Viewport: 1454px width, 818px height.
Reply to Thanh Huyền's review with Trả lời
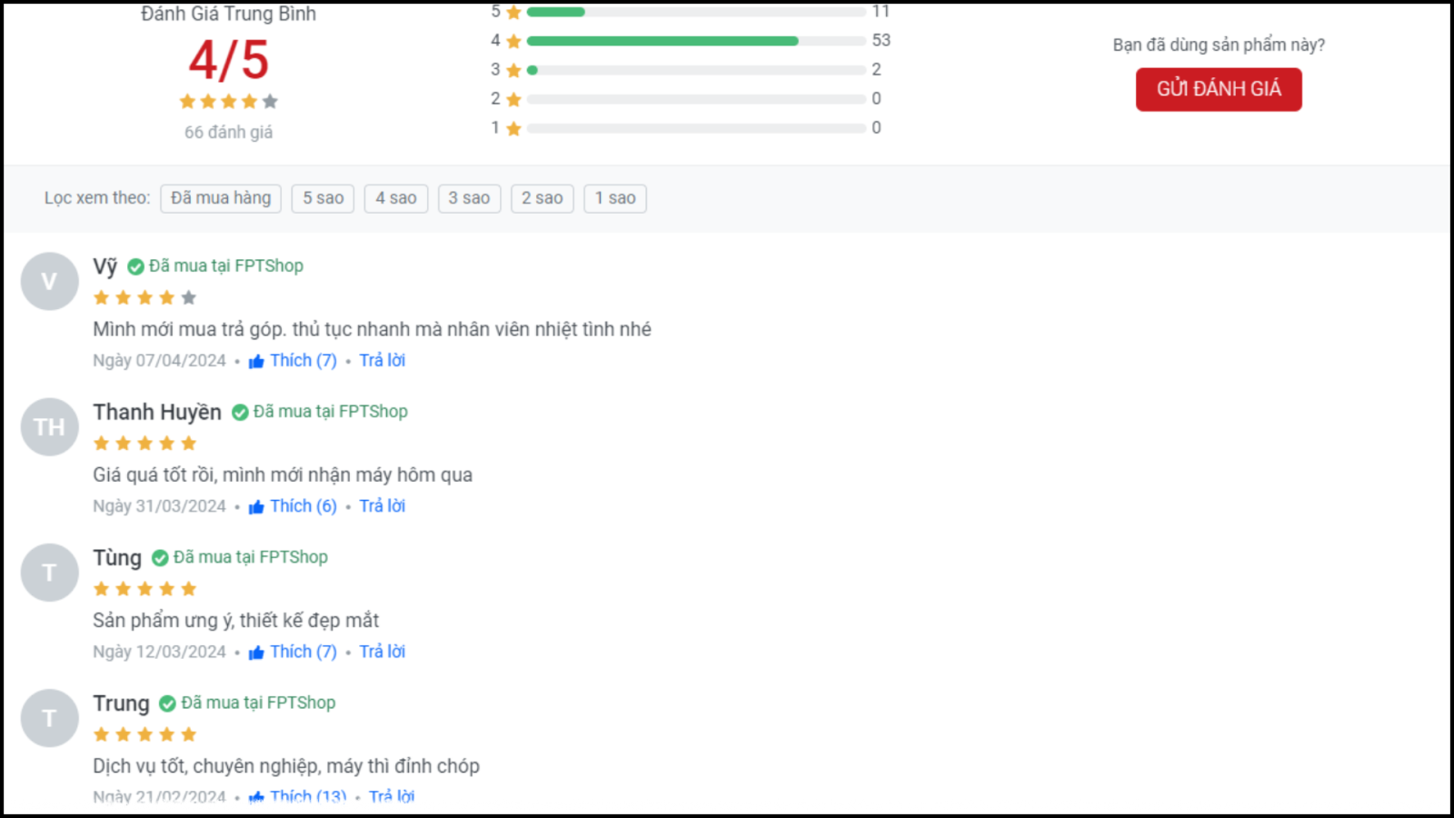382,506
